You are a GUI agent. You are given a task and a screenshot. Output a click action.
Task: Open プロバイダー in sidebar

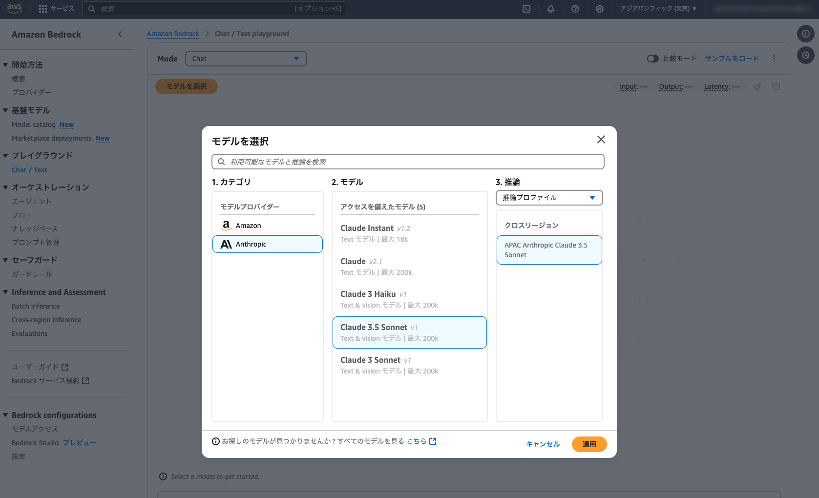pos(31,92)
